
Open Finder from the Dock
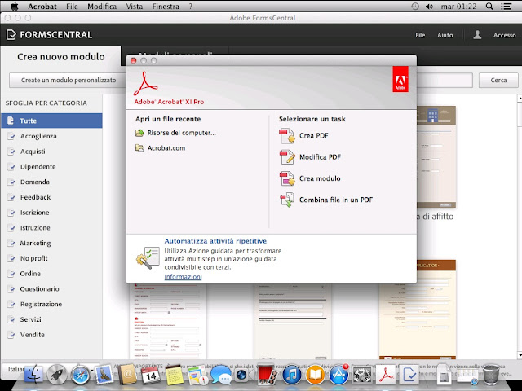(33, 375)
